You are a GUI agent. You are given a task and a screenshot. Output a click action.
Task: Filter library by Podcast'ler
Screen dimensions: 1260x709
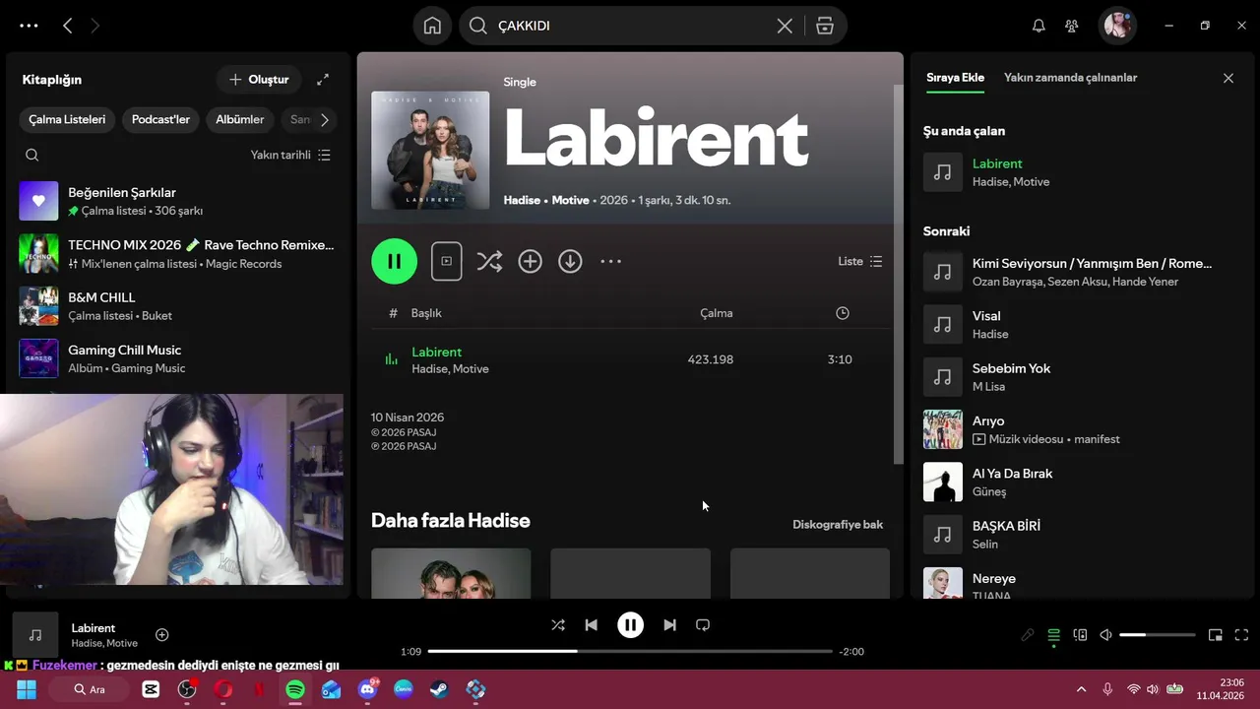pos(160,119)
